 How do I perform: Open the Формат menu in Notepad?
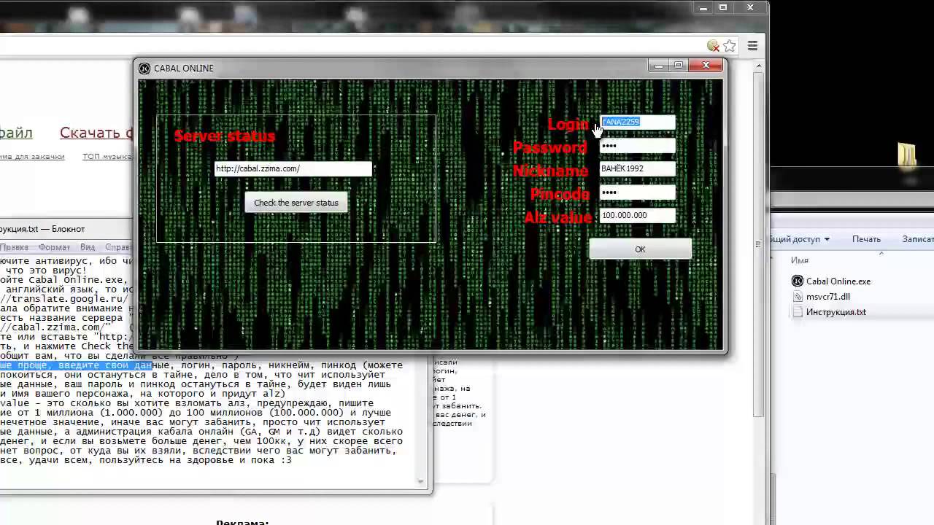pos(54,247)
